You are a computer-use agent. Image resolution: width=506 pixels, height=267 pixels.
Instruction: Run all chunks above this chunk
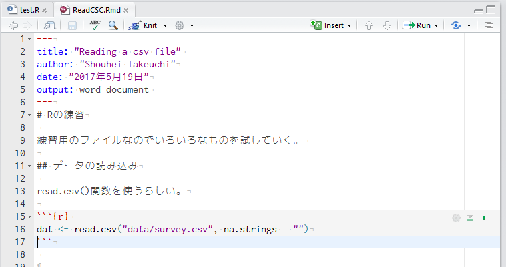point(470,218)
